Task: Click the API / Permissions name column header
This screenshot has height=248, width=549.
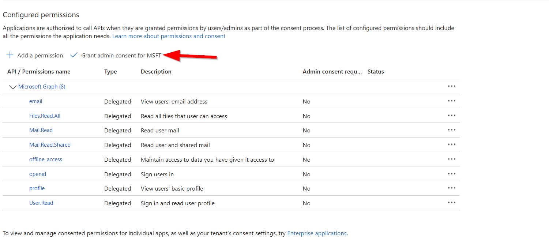Action: 39,72
